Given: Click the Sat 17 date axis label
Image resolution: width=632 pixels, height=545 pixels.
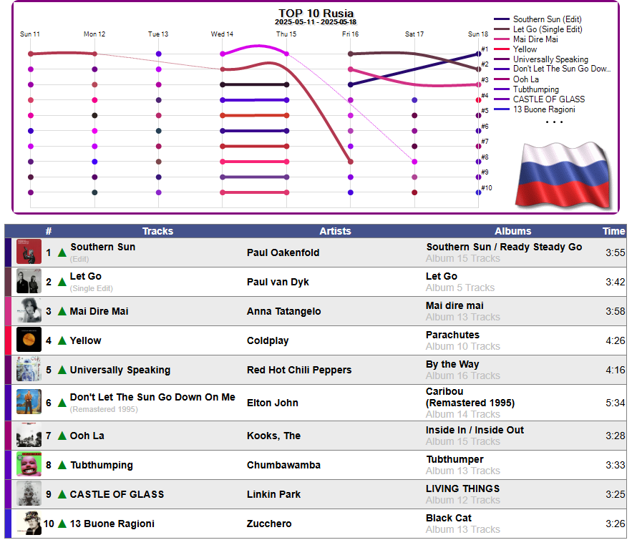Looking at the screenshot, I should coord(414,34).
